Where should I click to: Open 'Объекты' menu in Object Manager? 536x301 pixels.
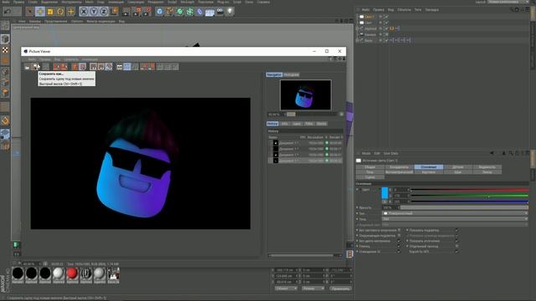(404, 10)
